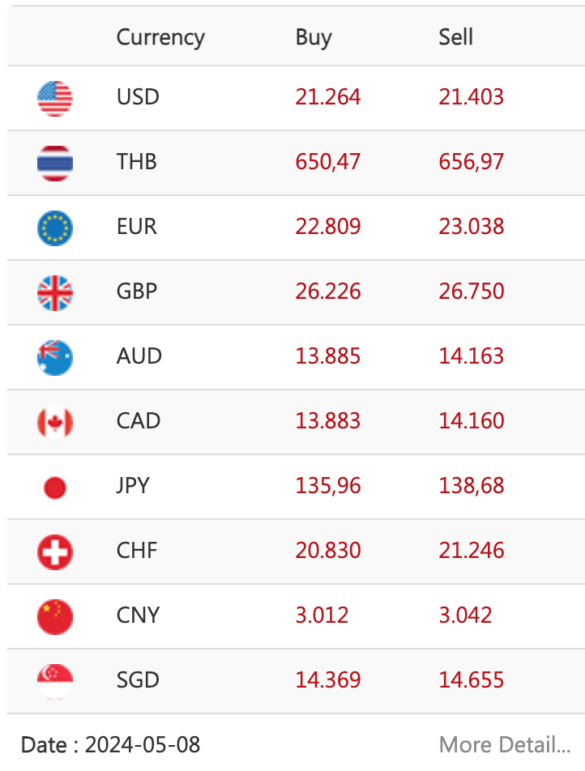The image size is (585, 771).
Task: Click the Sell column header
Action: click(x=455, y=37)
